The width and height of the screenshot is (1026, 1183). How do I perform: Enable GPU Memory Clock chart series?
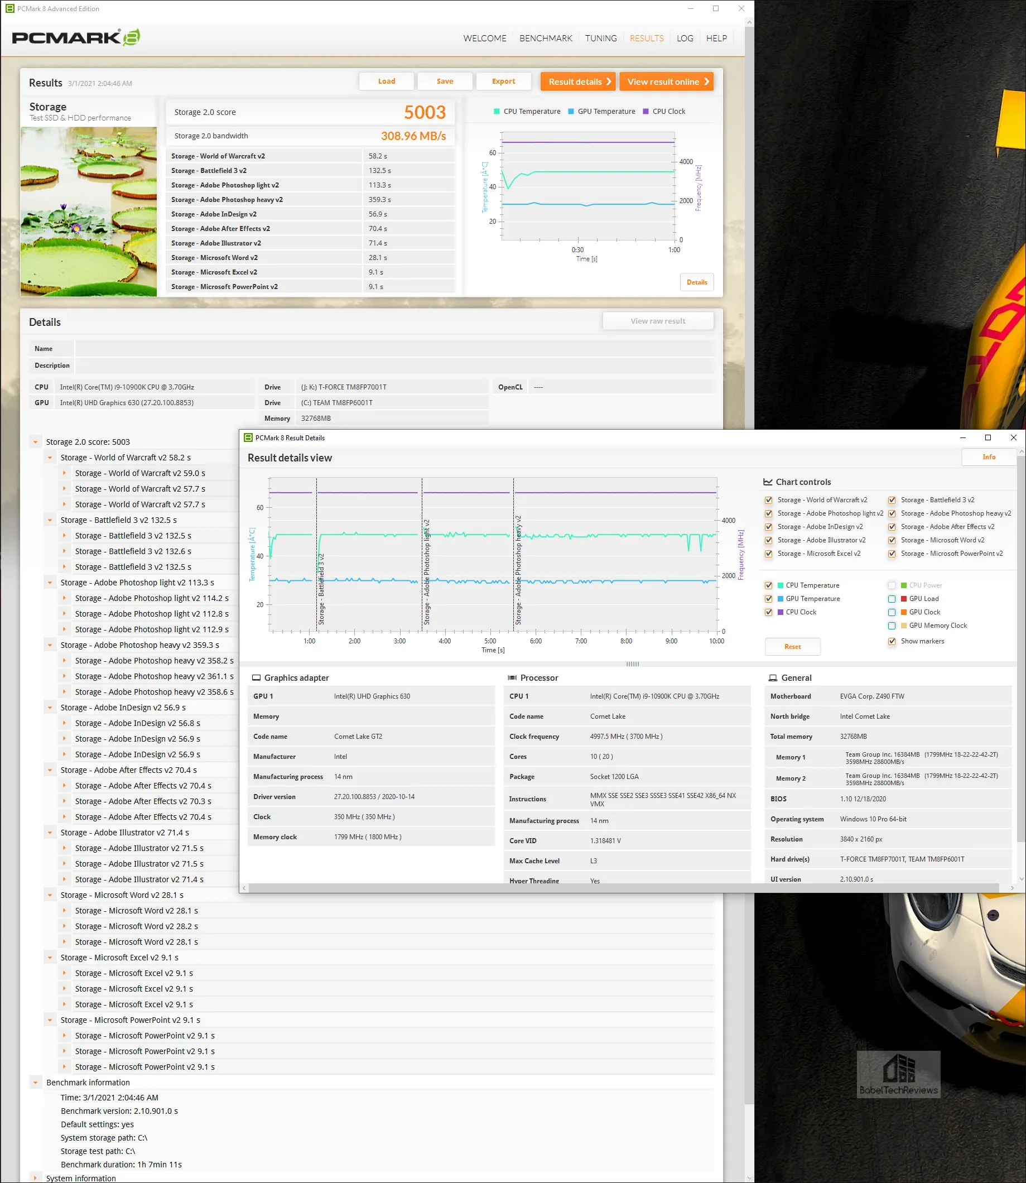pyautogui.click(x=892, y=626)
